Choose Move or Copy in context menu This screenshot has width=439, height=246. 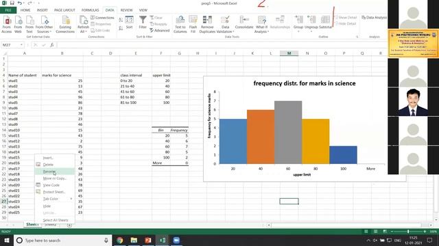tap(55, 178)
